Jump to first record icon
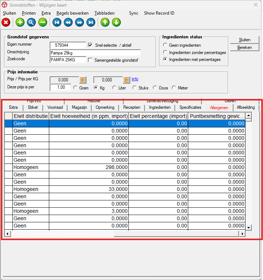 pyautogui.click(x=57, y=23)
